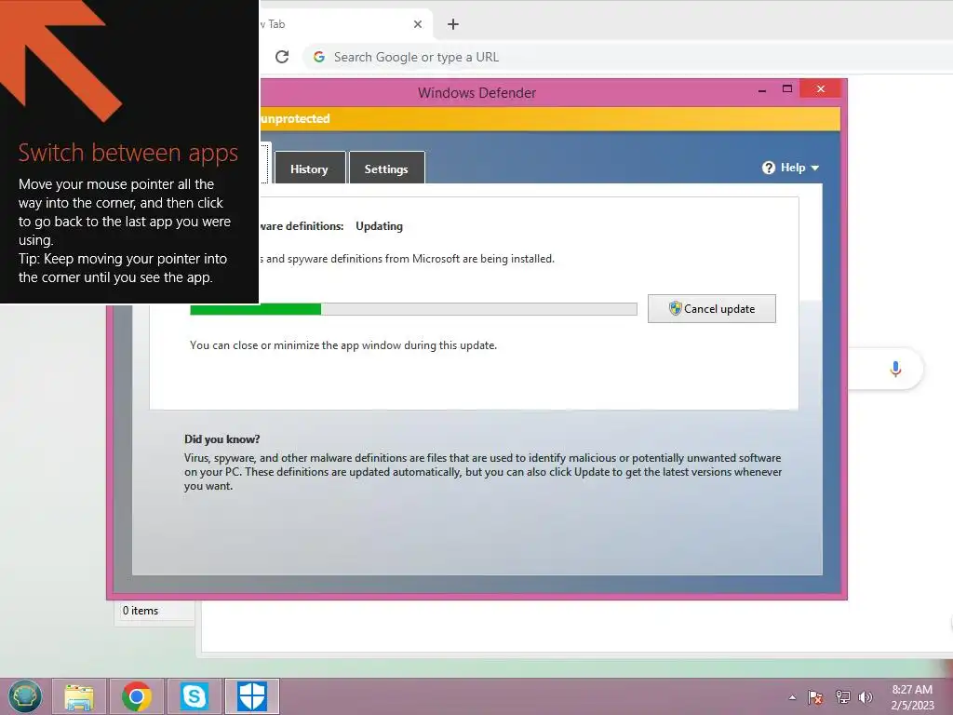Focus the Chrome address bar
The height and width of the screenshot is (715, 953).
(x=627, y=57)
